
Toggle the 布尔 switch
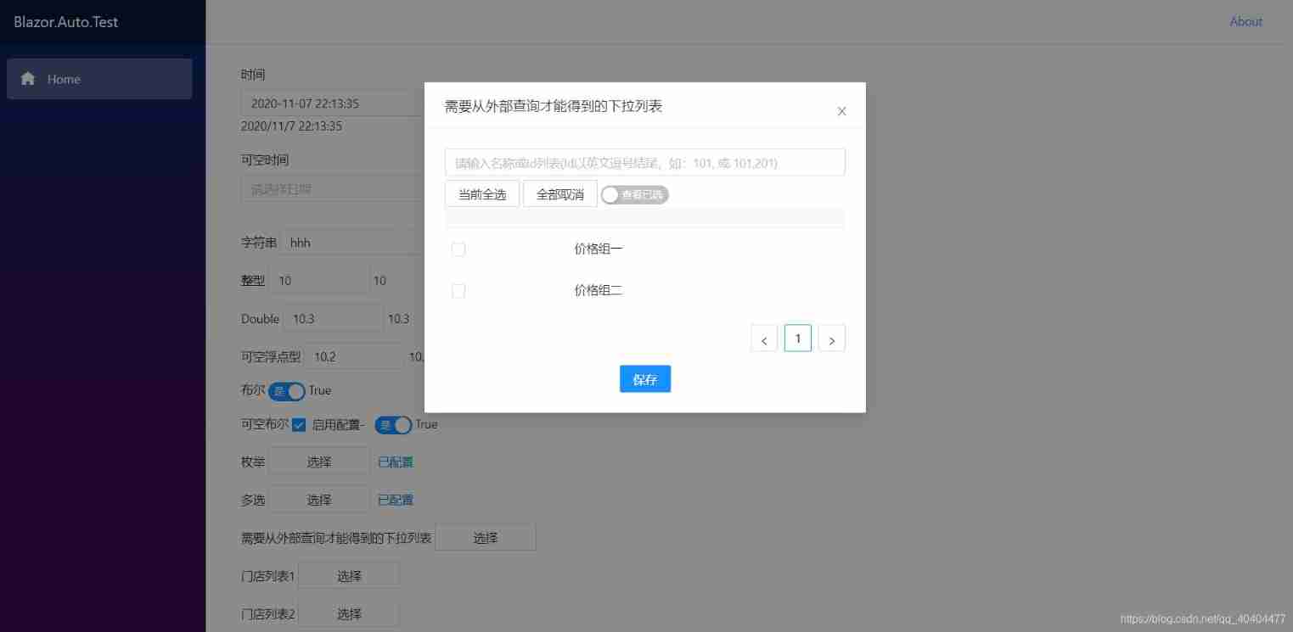tap(287, 391)
